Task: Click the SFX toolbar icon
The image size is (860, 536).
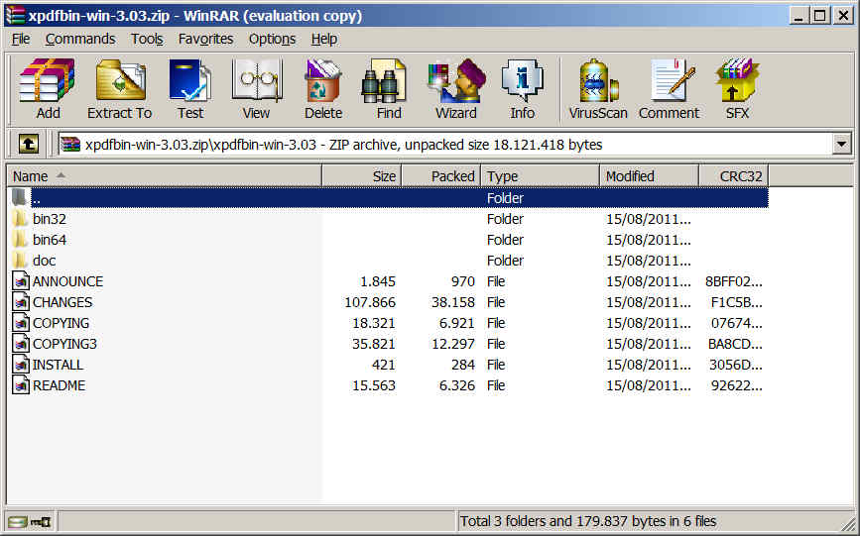Action: (x=737, y=90)
